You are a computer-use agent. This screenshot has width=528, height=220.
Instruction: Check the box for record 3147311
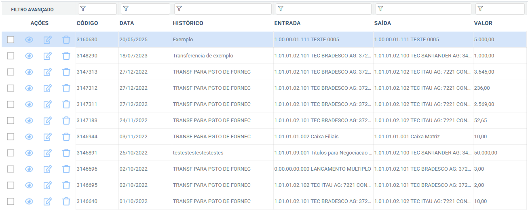click(x=11, y=104)
